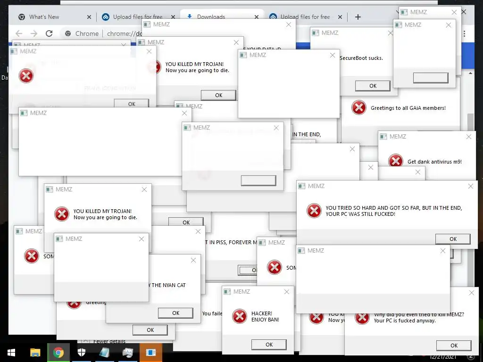This screenshot has width=483, height=362.
Task: Switch to the What's New tab
Action: (x=44, y=17)
